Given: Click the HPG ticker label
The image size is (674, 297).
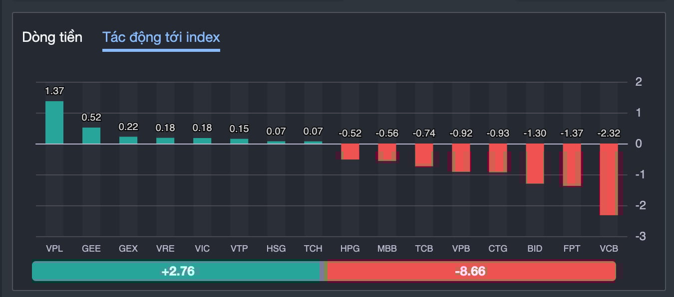Looking at the screenshot, I should tap(350, 248).
